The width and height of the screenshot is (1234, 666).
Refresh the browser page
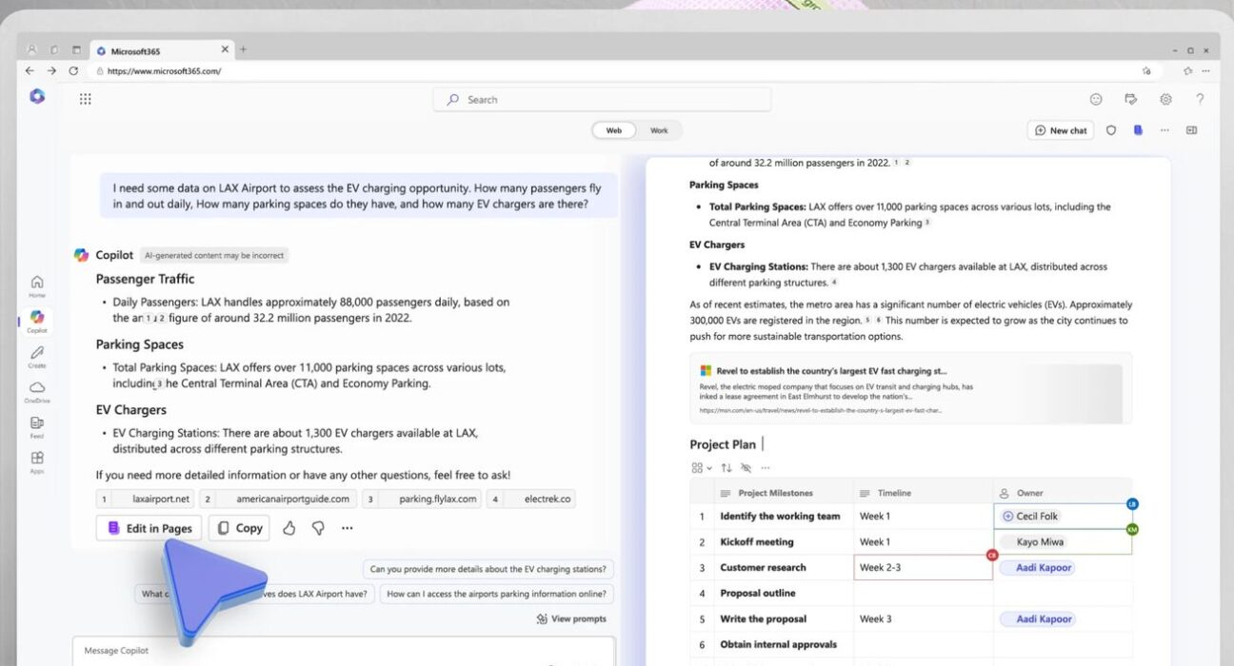(x=74, y=71)
